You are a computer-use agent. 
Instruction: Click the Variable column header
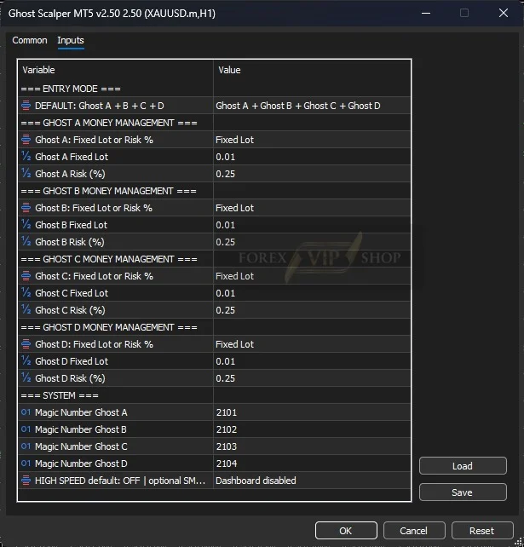(116, 70)
